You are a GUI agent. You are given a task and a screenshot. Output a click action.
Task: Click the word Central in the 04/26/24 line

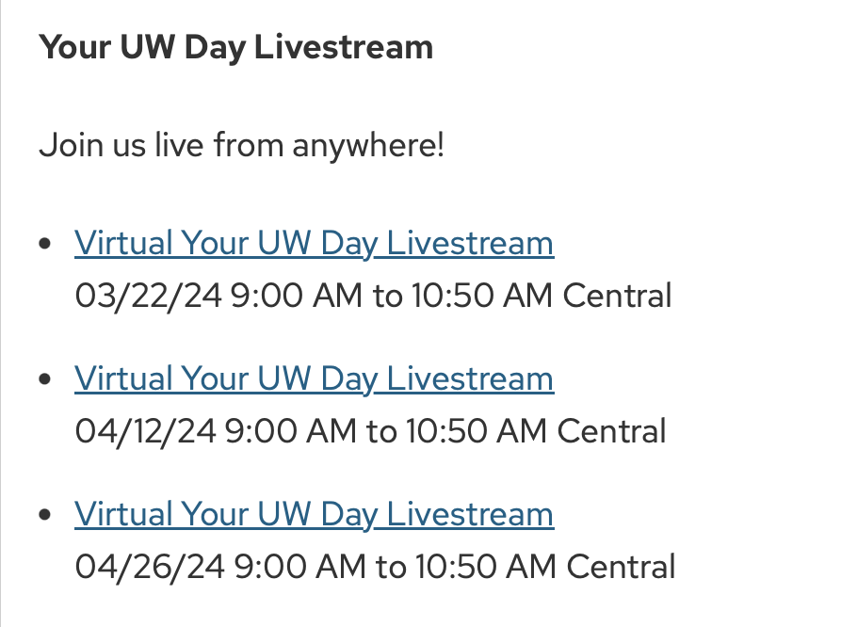622,567
